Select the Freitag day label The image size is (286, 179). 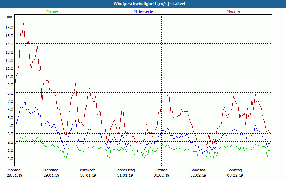coord(162,170)
